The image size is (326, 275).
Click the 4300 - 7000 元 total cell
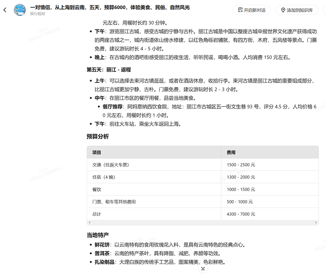tap(270, 214)
